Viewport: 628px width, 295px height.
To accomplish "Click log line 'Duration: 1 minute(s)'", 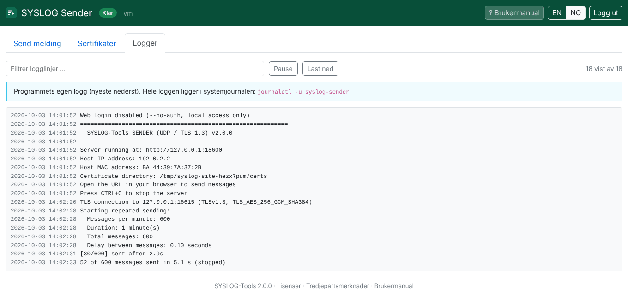I will coord(123,228).
